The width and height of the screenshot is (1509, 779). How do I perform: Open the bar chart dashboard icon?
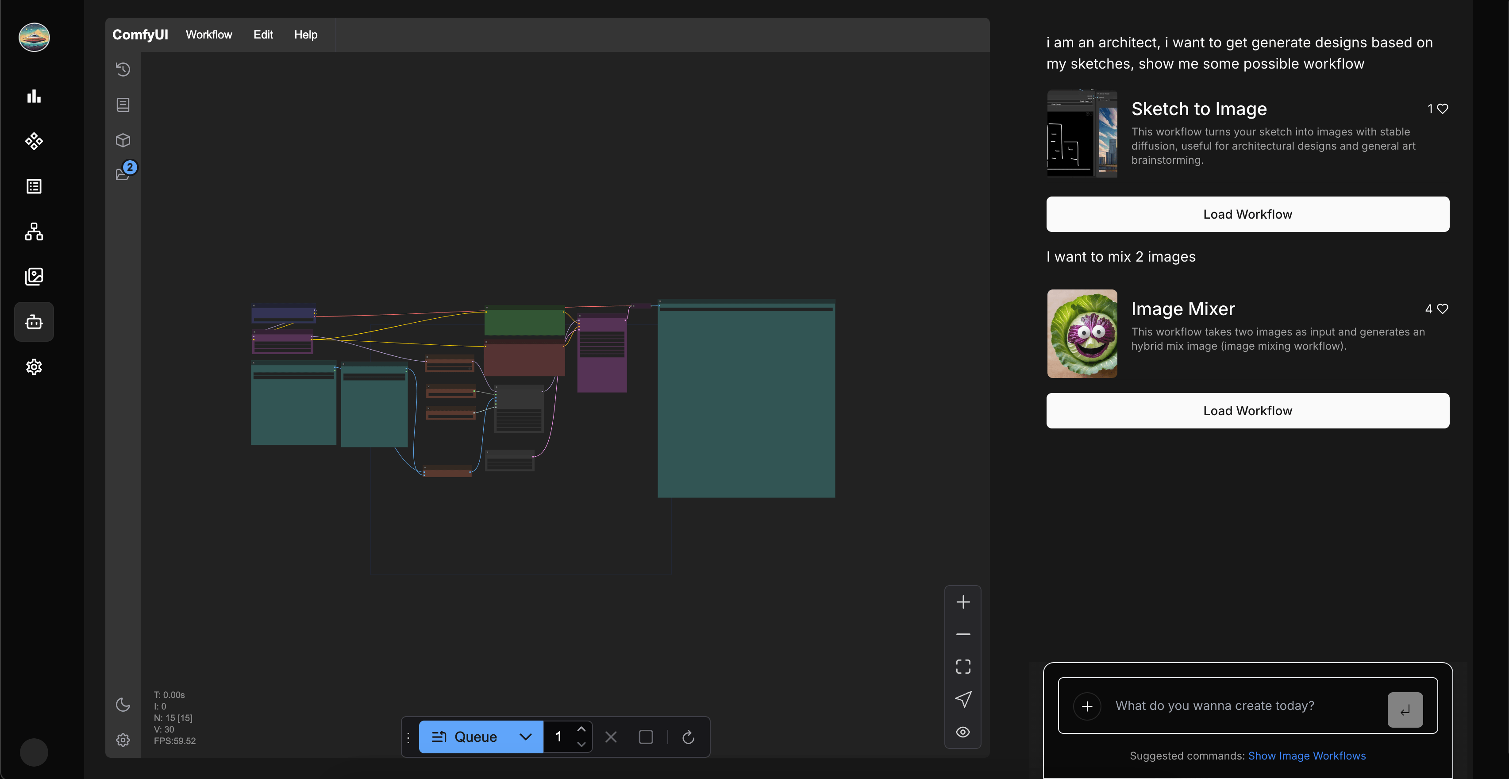pos(34,96)
